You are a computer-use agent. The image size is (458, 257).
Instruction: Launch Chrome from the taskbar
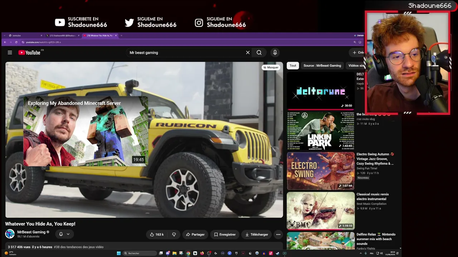click(188, 253)
